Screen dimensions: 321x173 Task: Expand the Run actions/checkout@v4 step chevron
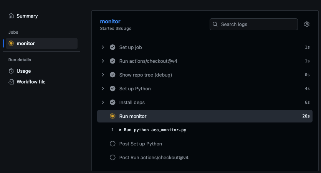tap(103, 61)
